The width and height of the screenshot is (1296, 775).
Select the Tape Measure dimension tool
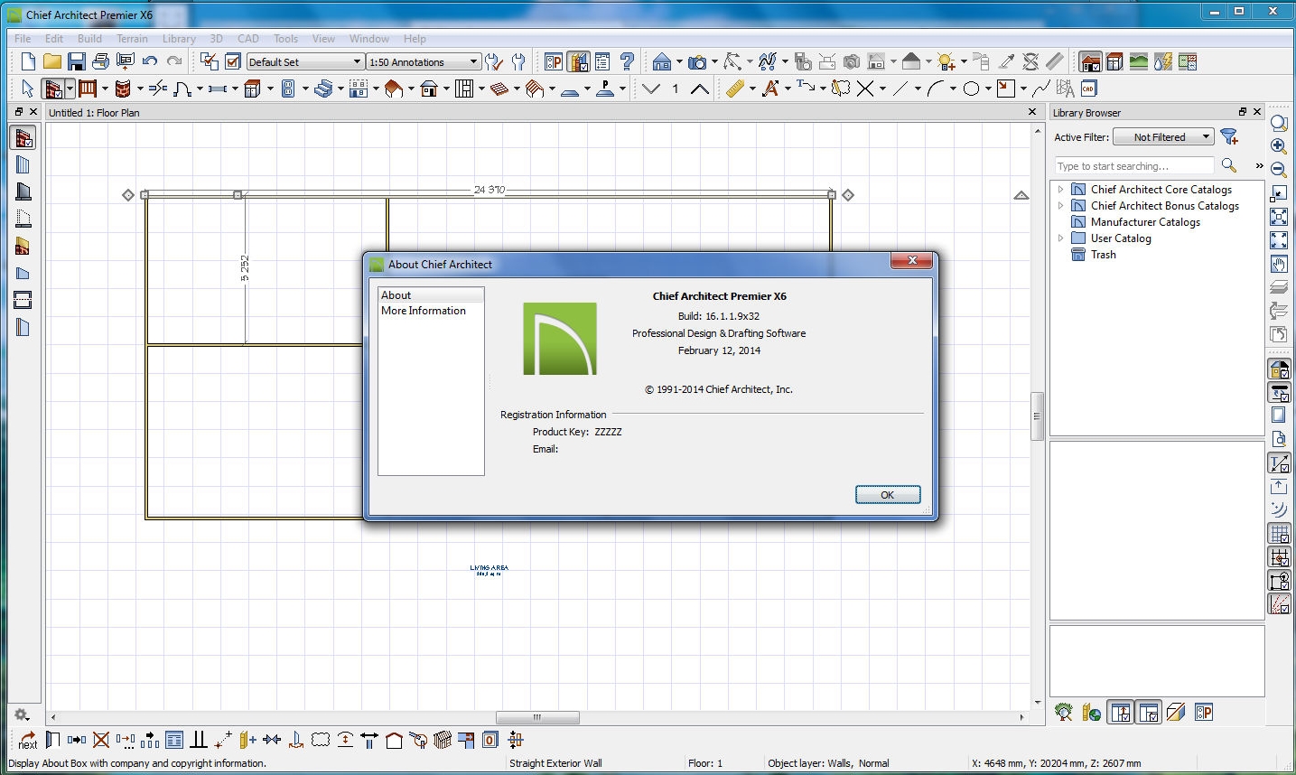734,89
